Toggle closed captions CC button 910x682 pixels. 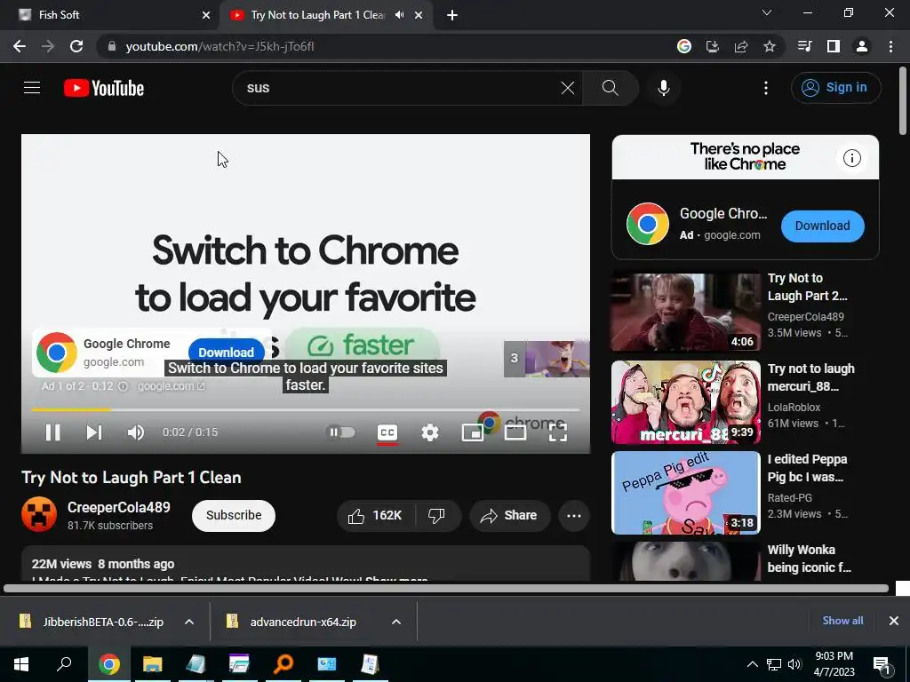click(x=387, y=432)
